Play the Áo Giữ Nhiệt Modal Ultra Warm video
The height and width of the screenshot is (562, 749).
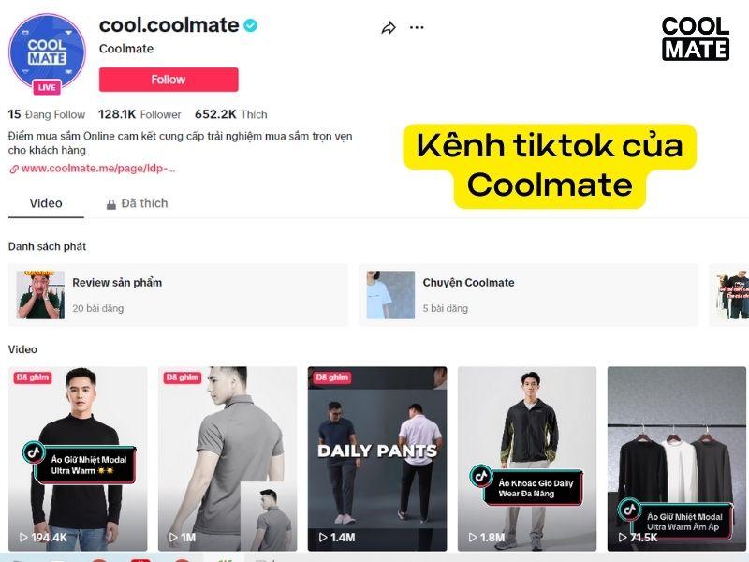78,459
